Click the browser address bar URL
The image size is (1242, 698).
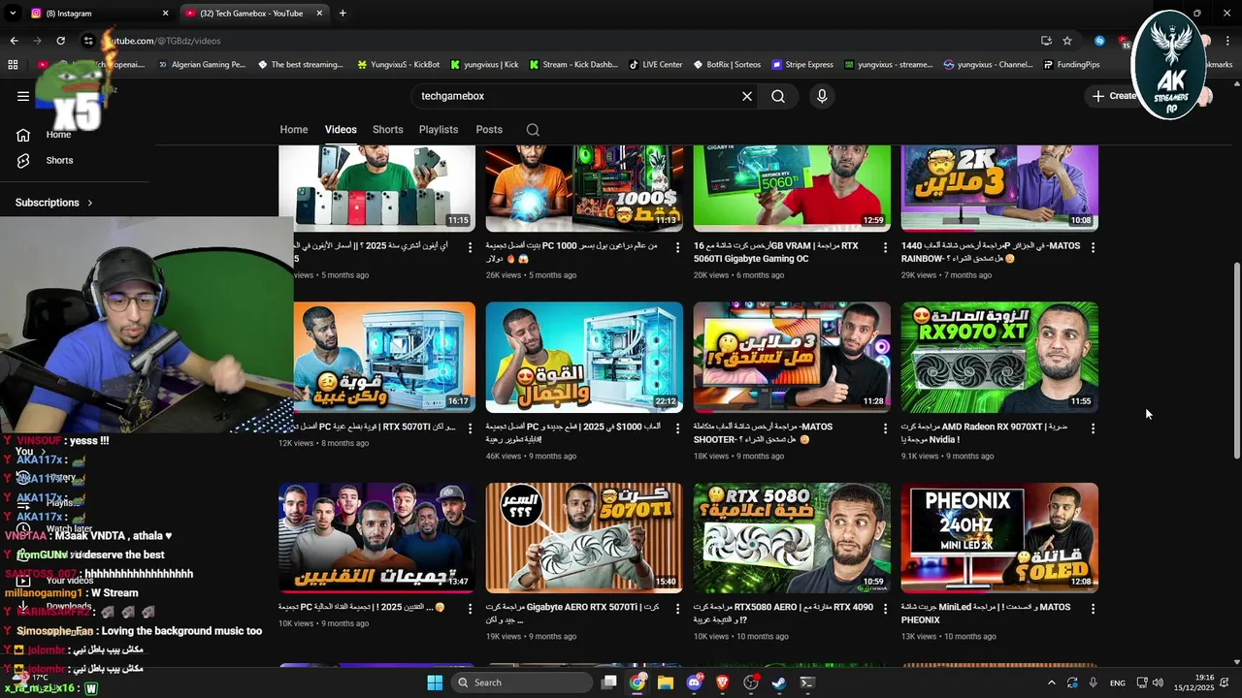coord(162,41)
